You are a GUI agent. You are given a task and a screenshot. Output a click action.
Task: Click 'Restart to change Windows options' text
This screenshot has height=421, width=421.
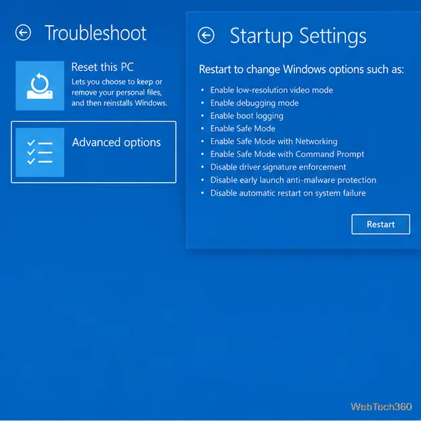point(301,69)
